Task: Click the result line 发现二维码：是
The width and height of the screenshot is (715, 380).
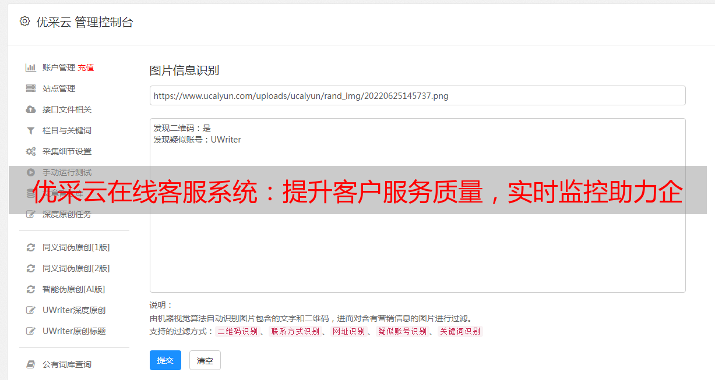Action: click(182, 128)
